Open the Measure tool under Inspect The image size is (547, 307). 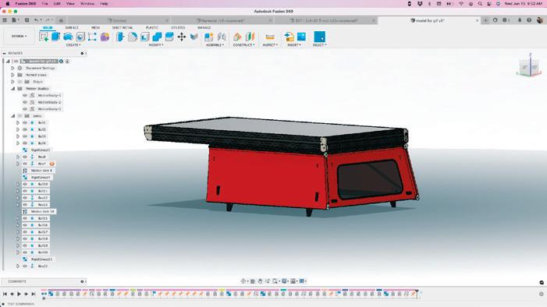click(x=270, y=37)
